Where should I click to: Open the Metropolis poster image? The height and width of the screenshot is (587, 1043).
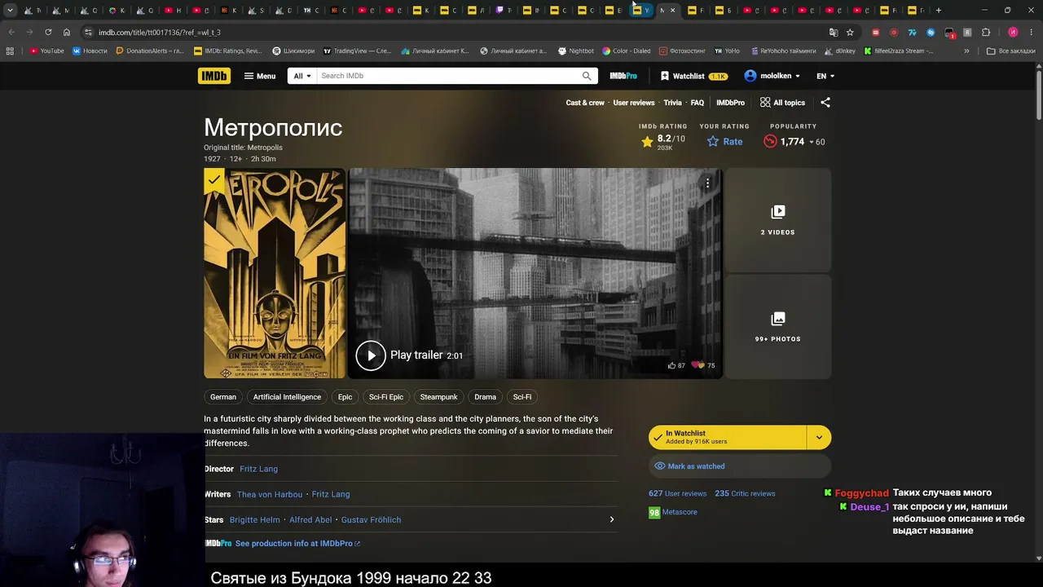pos(275,274)
